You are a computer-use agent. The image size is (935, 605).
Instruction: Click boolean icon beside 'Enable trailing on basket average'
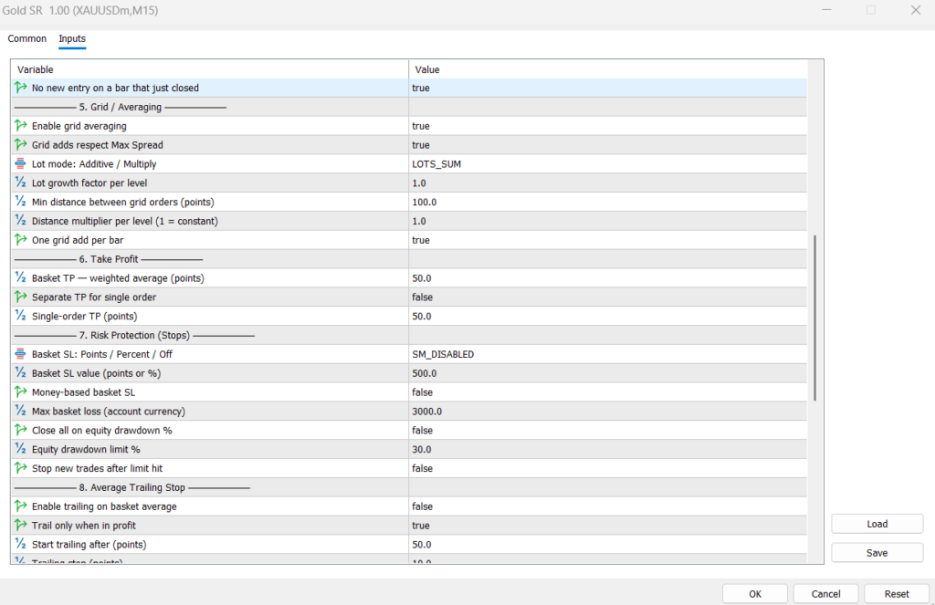tap(21, 506)
